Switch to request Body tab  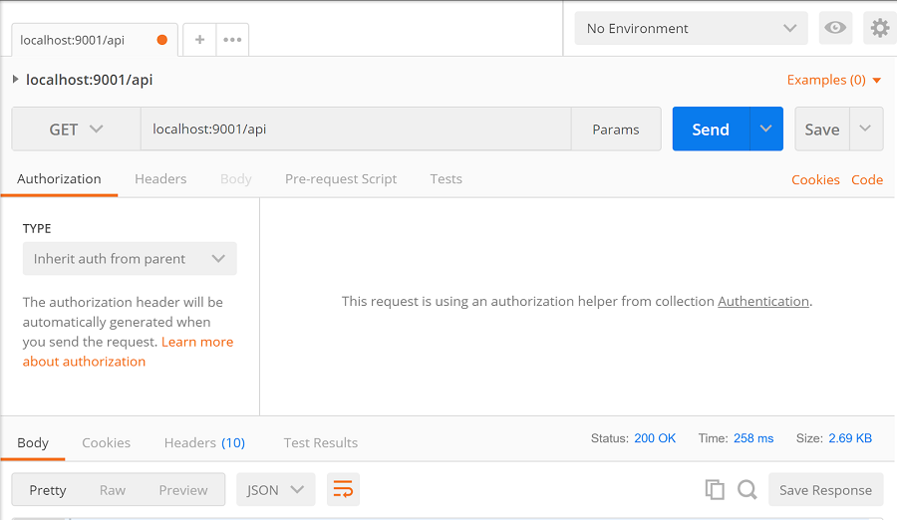coord(235,179)
